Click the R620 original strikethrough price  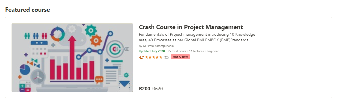pos(158,89)
